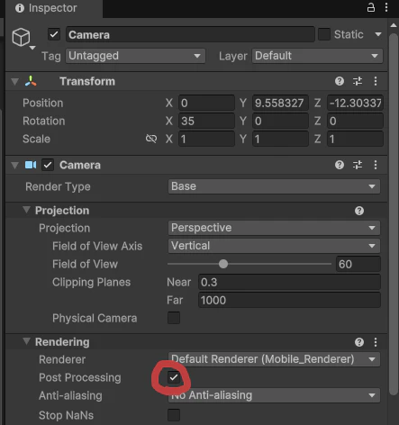Disable the Camera component checkbox
Screen dimensions: 399x425
click(x=48, y=165)
